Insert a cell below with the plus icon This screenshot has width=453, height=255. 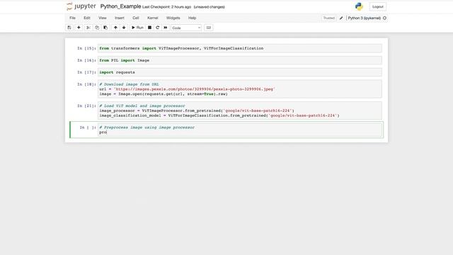(79, 28)
